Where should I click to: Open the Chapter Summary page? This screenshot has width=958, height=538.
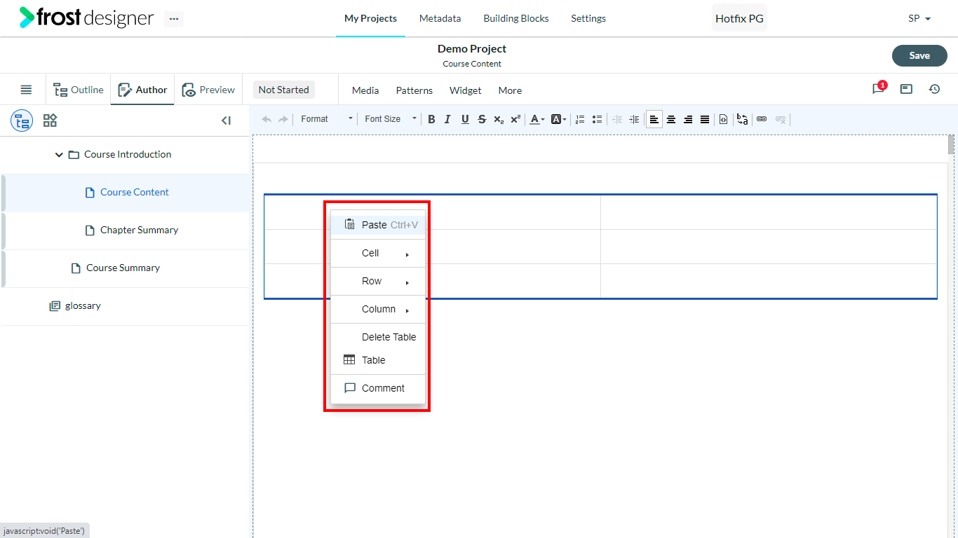pyautogui.click(x=139, y=230)
